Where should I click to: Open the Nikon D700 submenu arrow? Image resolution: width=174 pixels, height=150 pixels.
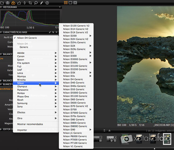pyautogui.click(x=90, y=109)
